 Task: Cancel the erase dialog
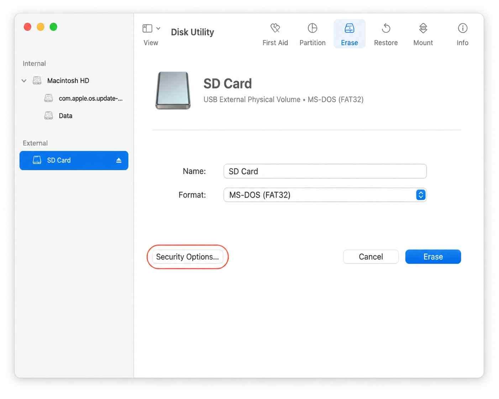point(371,257)
